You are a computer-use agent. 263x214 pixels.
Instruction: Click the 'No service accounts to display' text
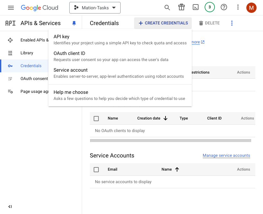click(123, 182)
